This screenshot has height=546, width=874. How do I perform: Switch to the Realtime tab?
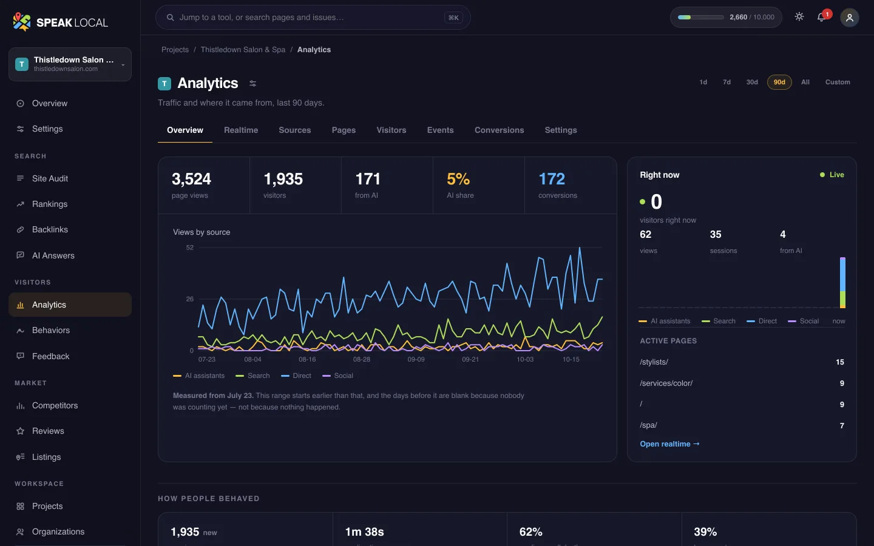tap(241, 130)
